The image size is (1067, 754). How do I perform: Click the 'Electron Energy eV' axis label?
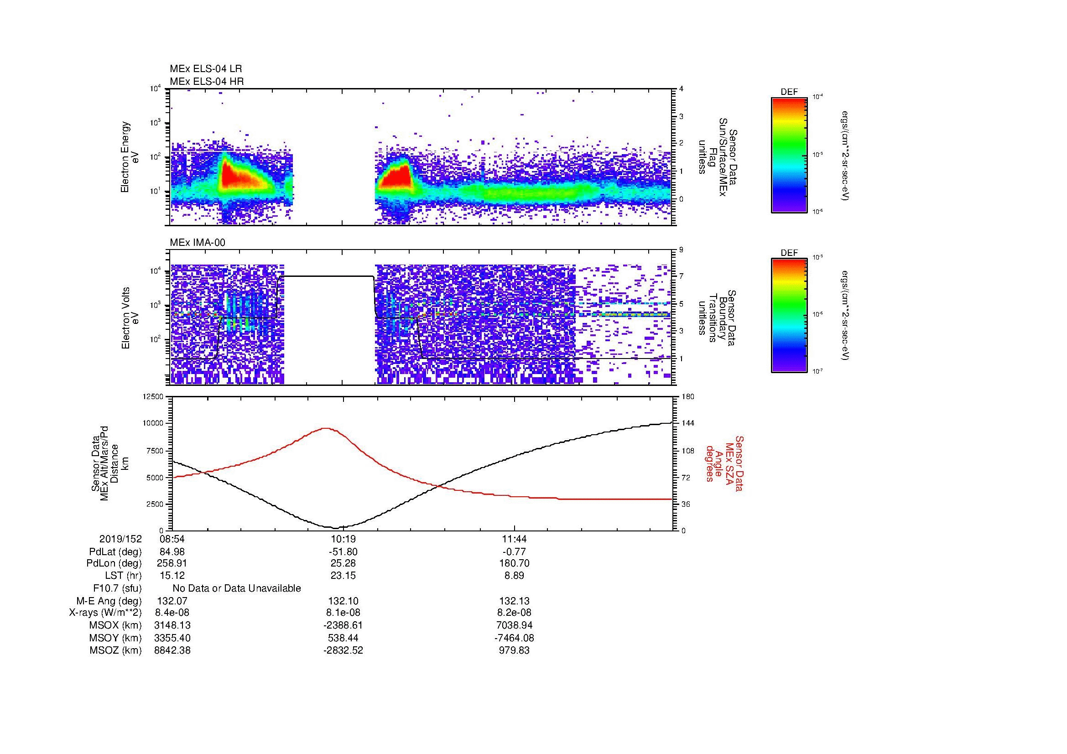[x=130, y=157]
